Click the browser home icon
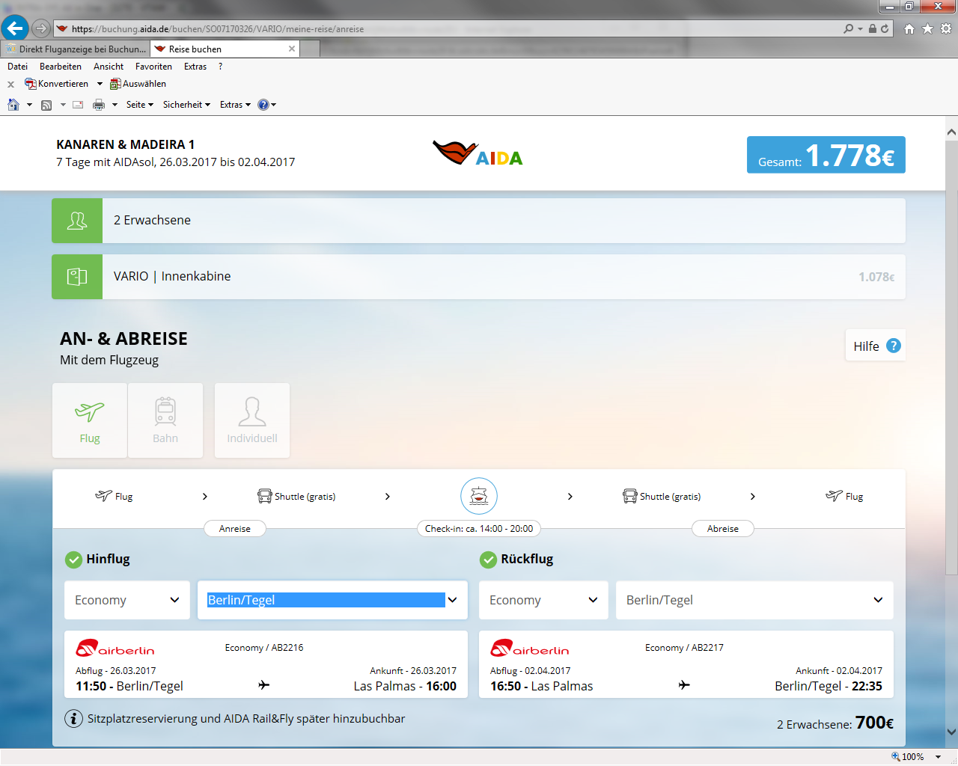The height and width of the screenshot is (766, 958). [x=909, y=28]
